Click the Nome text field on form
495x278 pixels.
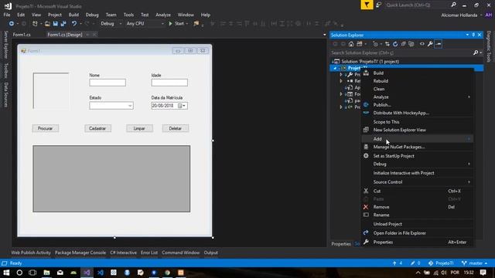tap(108, 83)
